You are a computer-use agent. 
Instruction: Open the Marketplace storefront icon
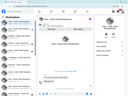point(75,12)
